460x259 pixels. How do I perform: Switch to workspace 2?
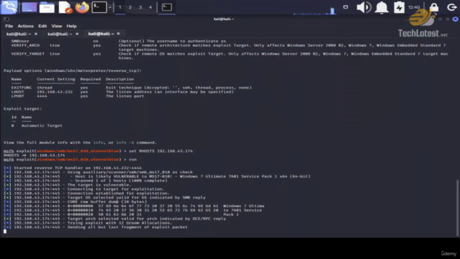(130, 7)
